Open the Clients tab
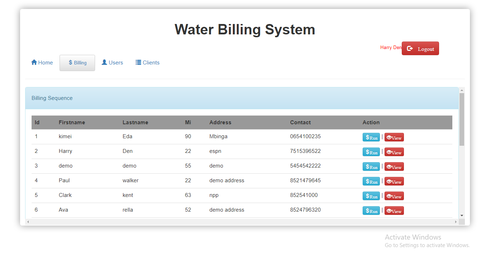Image resolution: width=490 pixels, height=275 pixels. coord(147,62)
